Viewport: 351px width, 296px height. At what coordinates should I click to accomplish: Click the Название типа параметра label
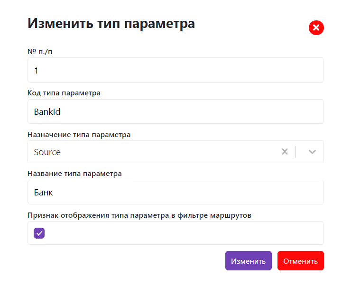point(74,174)
